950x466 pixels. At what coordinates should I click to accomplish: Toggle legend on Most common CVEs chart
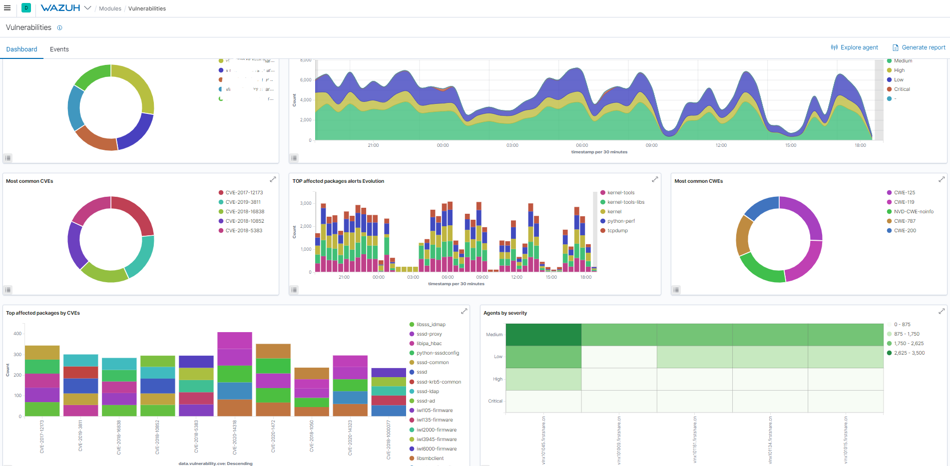click(7, 290)
